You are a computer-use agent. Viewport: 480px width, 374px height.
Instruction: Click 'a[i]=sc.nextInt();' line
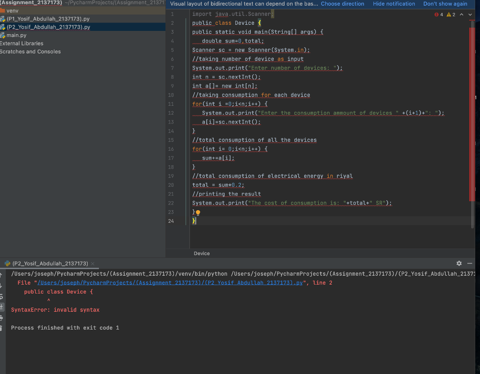[x=231, y=122]
